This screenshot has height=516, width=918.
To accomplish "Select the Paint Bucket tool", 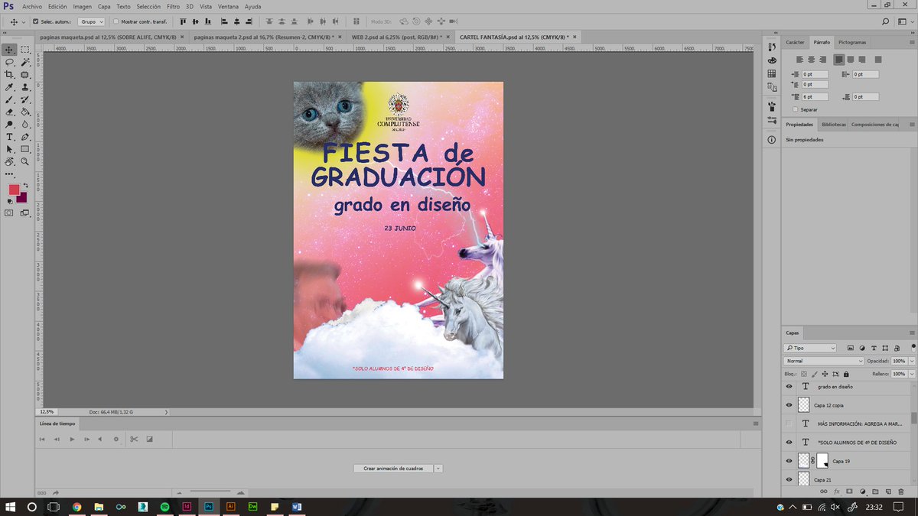I will tap(25, 112).
